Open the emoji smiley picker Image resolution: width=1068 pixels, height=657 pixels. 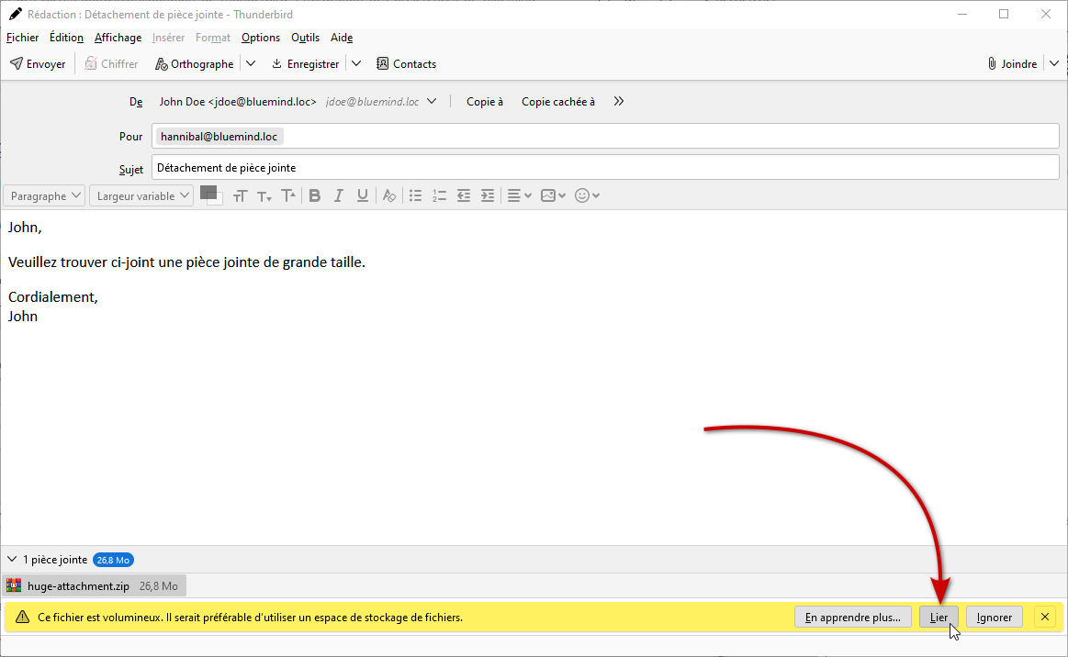tap(587, 195)
